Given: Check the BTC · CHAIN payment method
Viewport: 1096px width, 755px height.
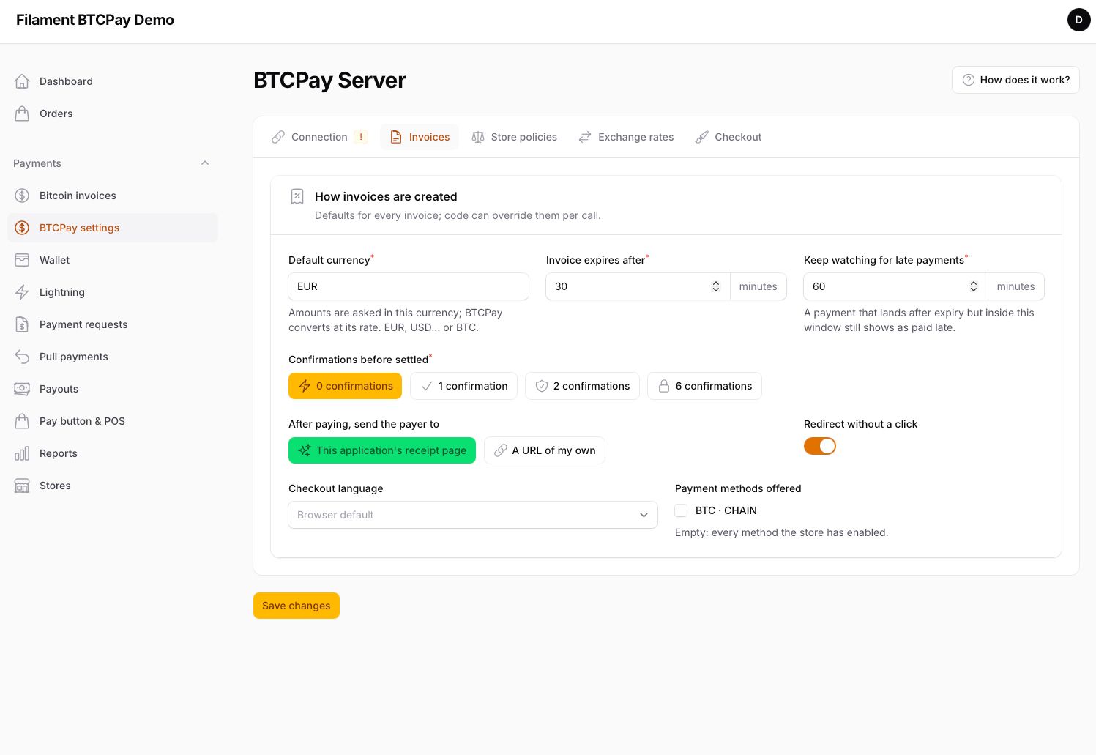Looking at the screenshot, I should click(681, 510).
